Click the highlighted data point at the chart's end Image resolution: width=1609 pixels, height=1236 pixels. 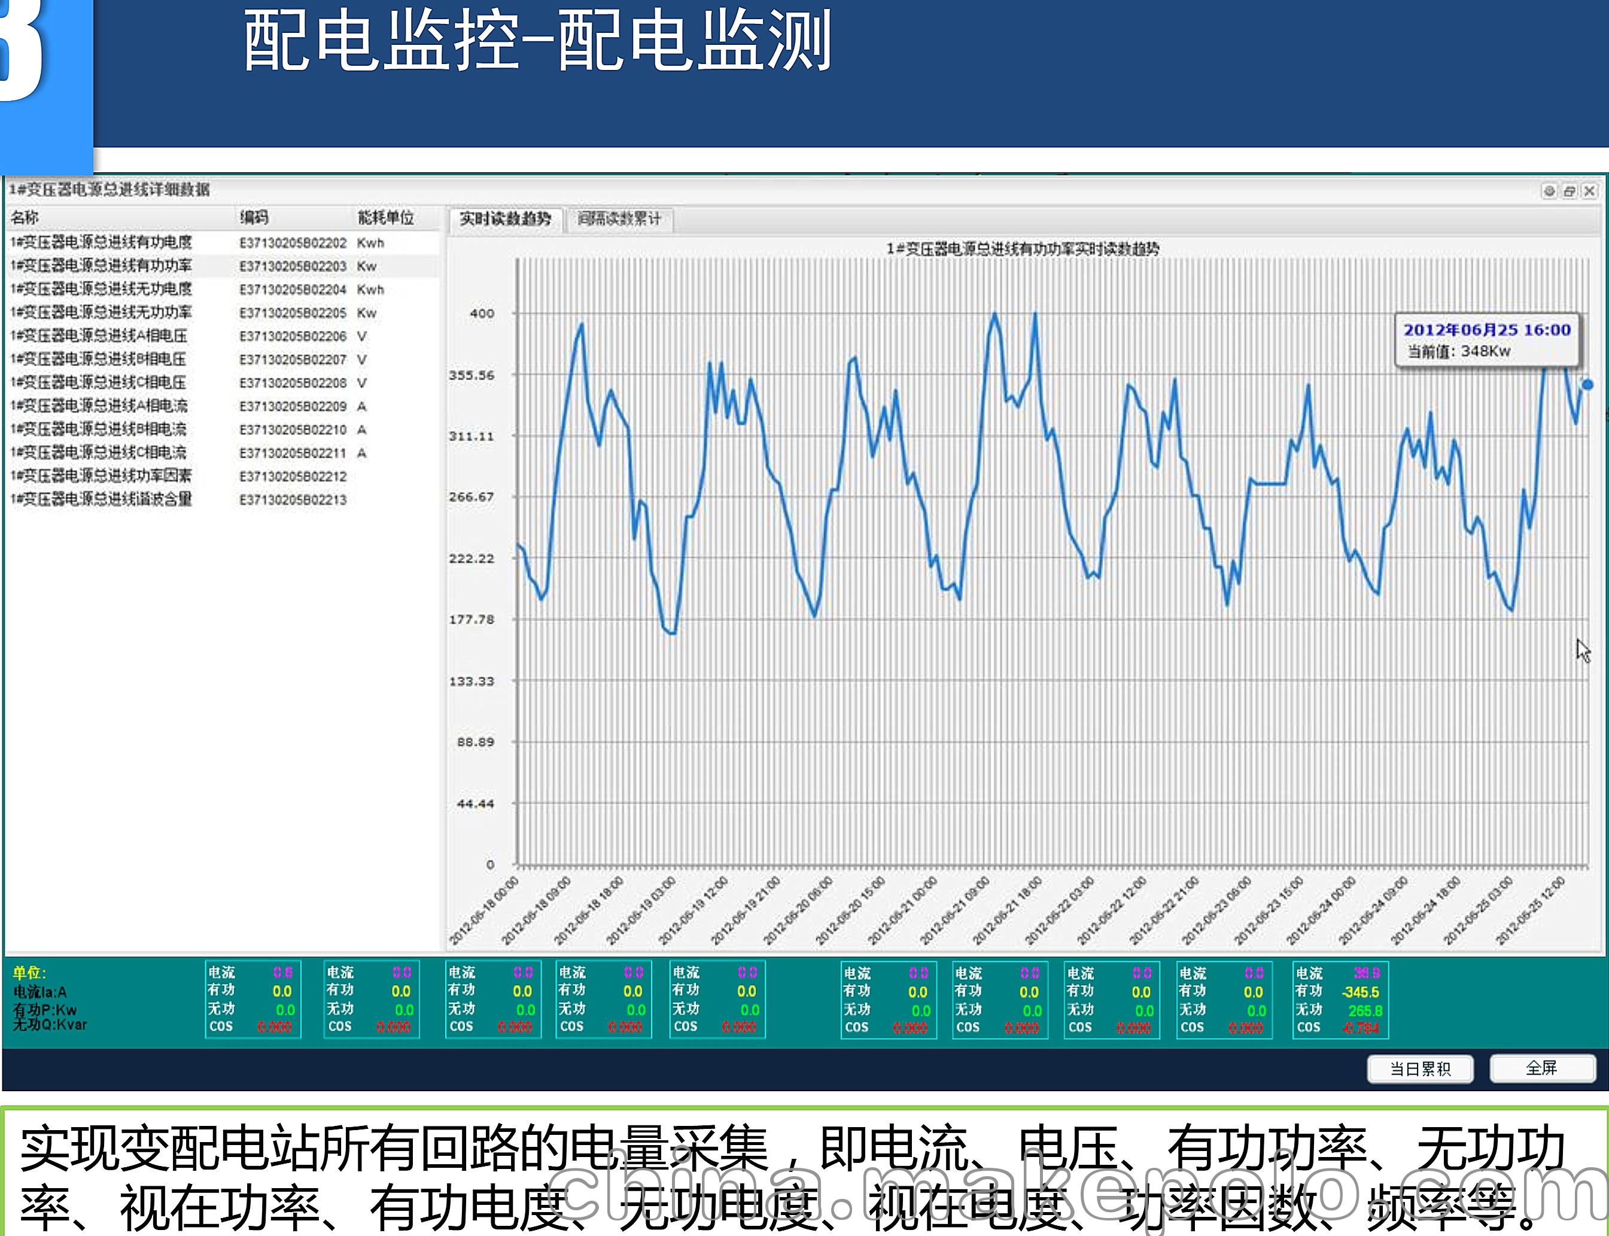(x=1587, y=385)
